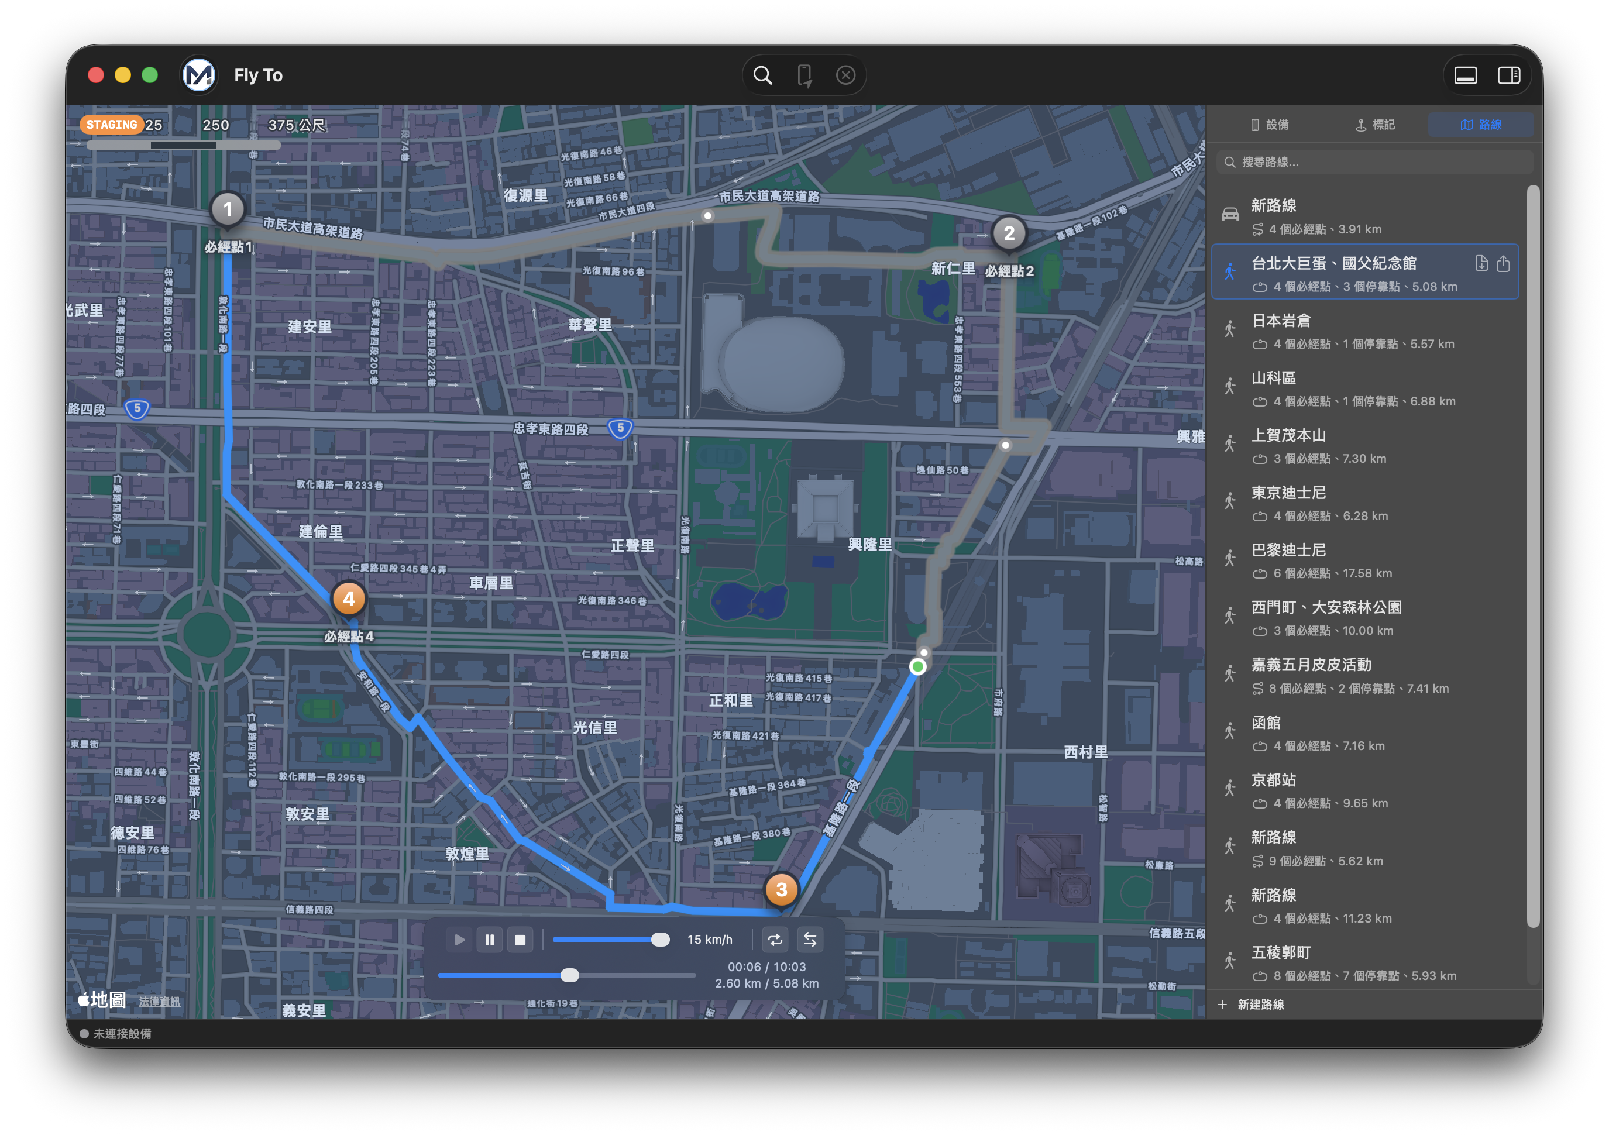Select the 山科區 route
Image resolution: width=1609 pixels, height=1135 pixels.
(1365, 388)
